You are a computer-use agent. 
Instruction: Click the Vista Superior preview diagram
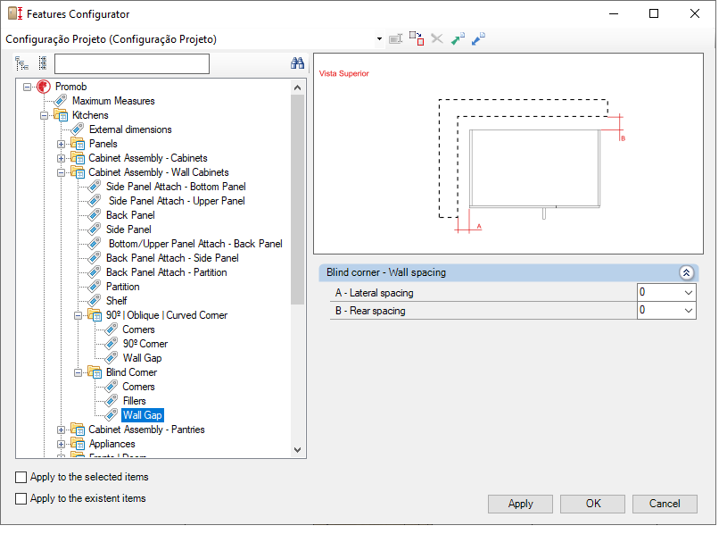[508, 154]
